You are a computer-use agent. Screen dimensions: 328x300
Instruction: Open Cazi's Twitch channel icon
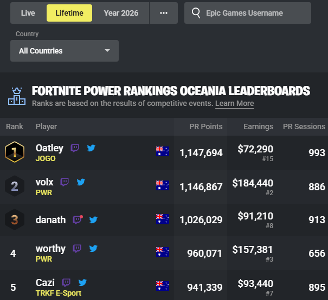[x=66, y=283]
